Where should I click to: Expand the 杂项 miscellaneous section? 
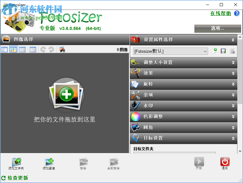coord(233,95)
